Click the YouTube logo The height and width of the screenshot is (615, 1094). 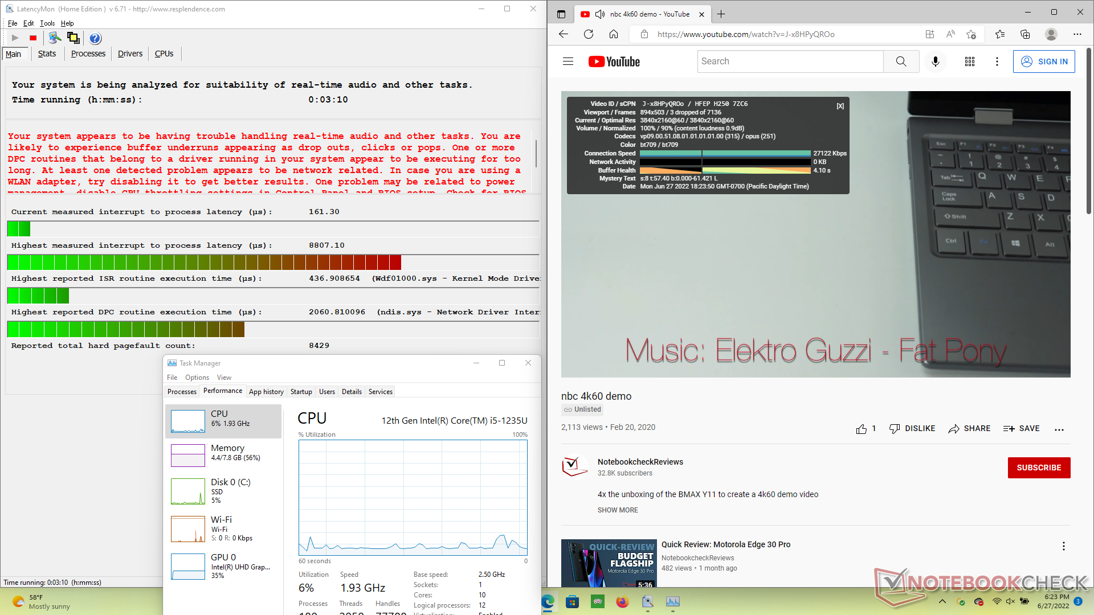point(614,61)
